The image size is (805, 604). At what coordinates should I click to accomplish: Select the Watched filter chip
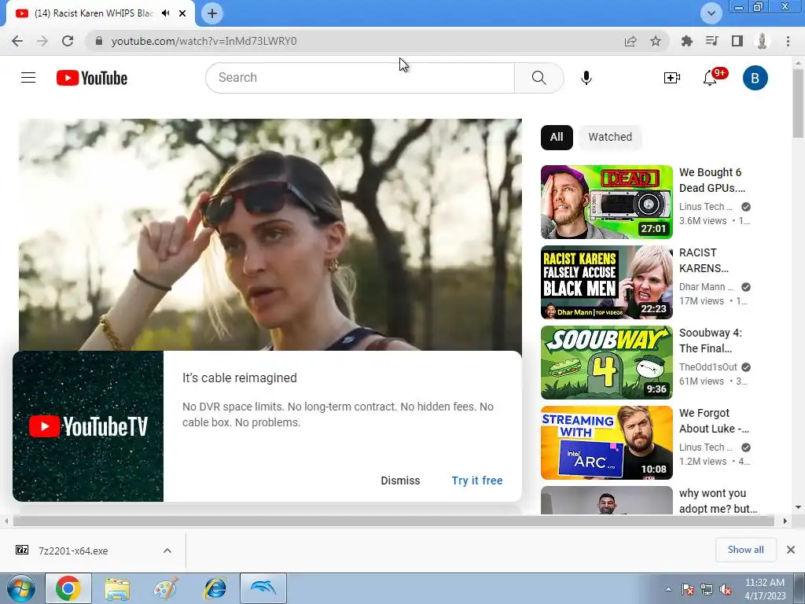(x=610, y=137)
